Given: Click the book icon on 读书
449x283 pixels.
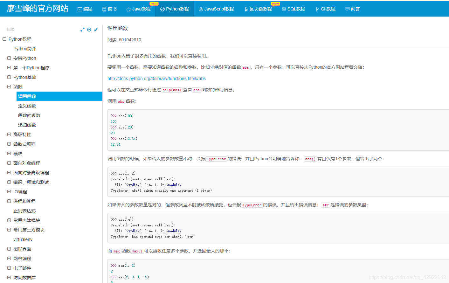Looking at the screenshot, I should [104, 9].
